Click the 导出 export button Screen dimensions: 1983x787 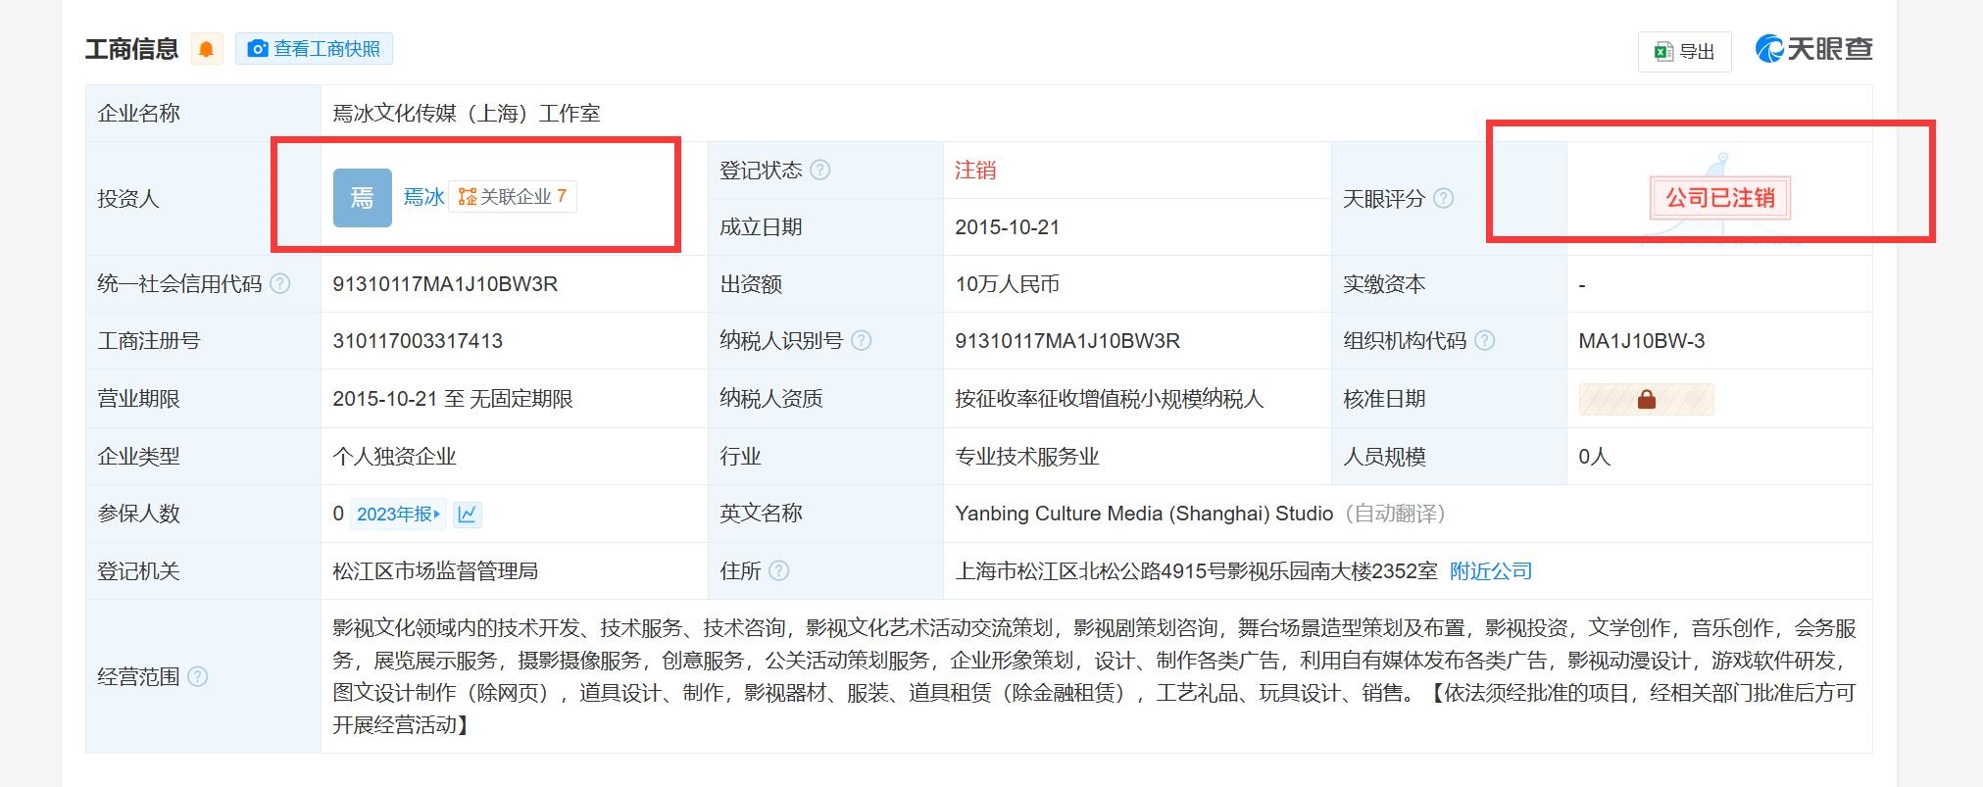[x=1684, y=51]
